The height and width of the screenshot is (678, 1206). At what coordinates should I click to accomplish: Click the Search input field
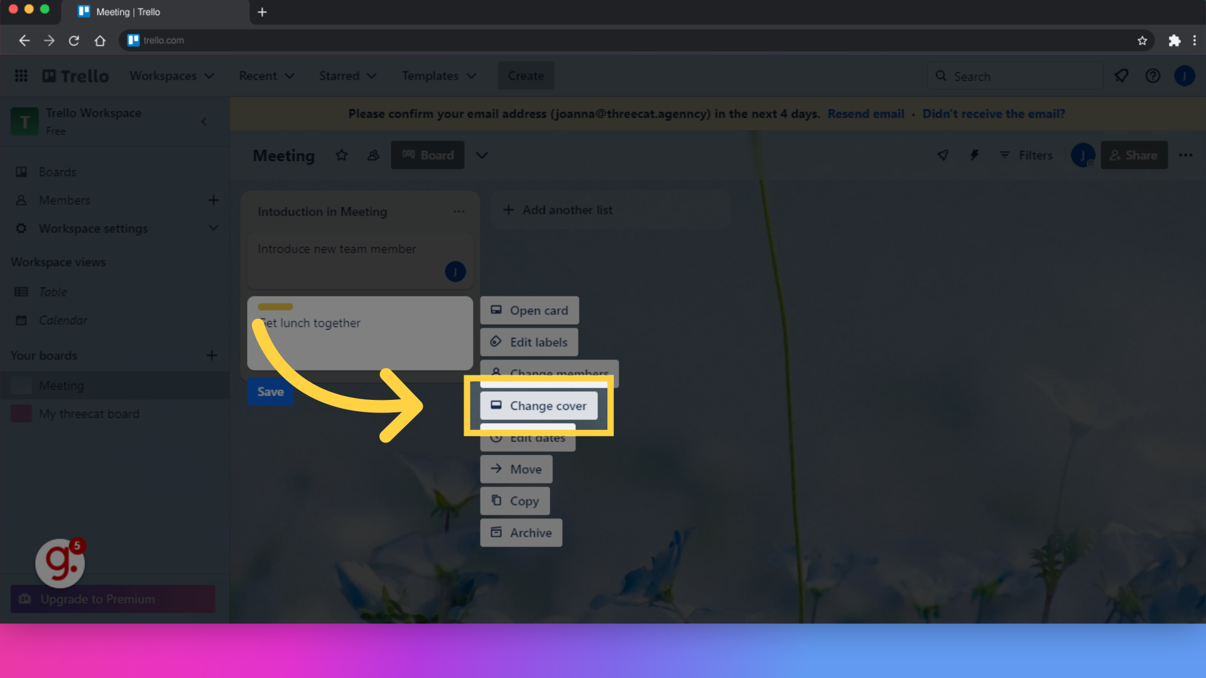click(1015, 76)
